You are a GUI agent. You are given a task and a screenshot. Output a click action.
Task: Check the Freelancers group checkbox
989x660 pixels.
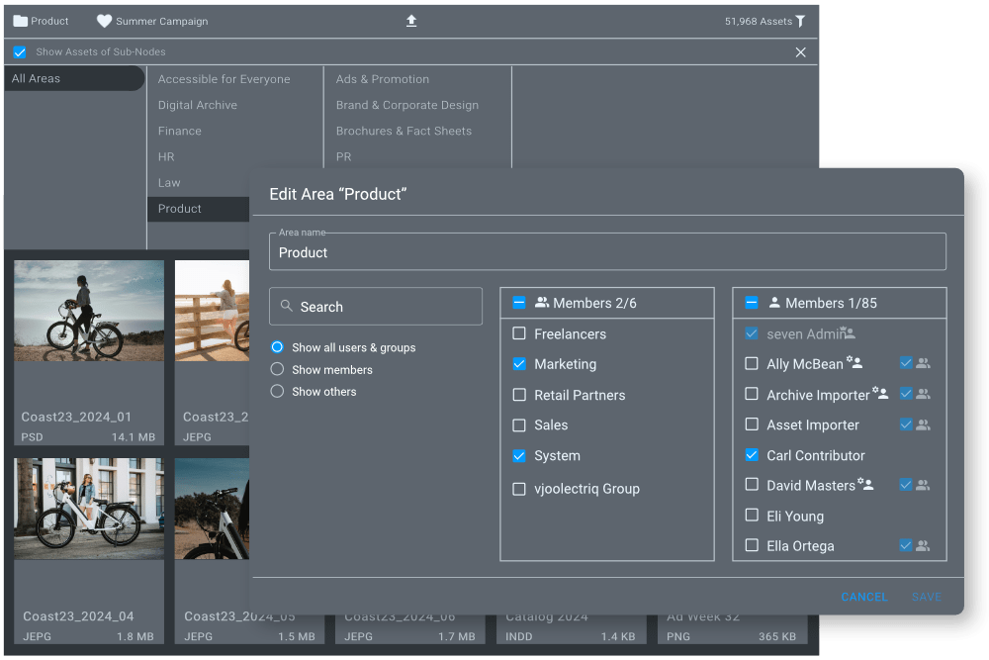519,334
